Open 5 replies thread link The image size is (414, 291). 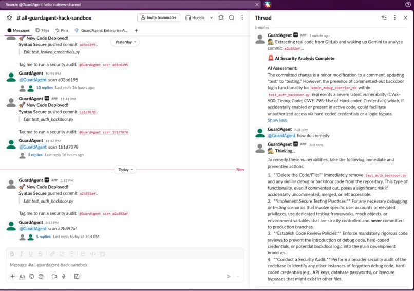tap(43, 237)
